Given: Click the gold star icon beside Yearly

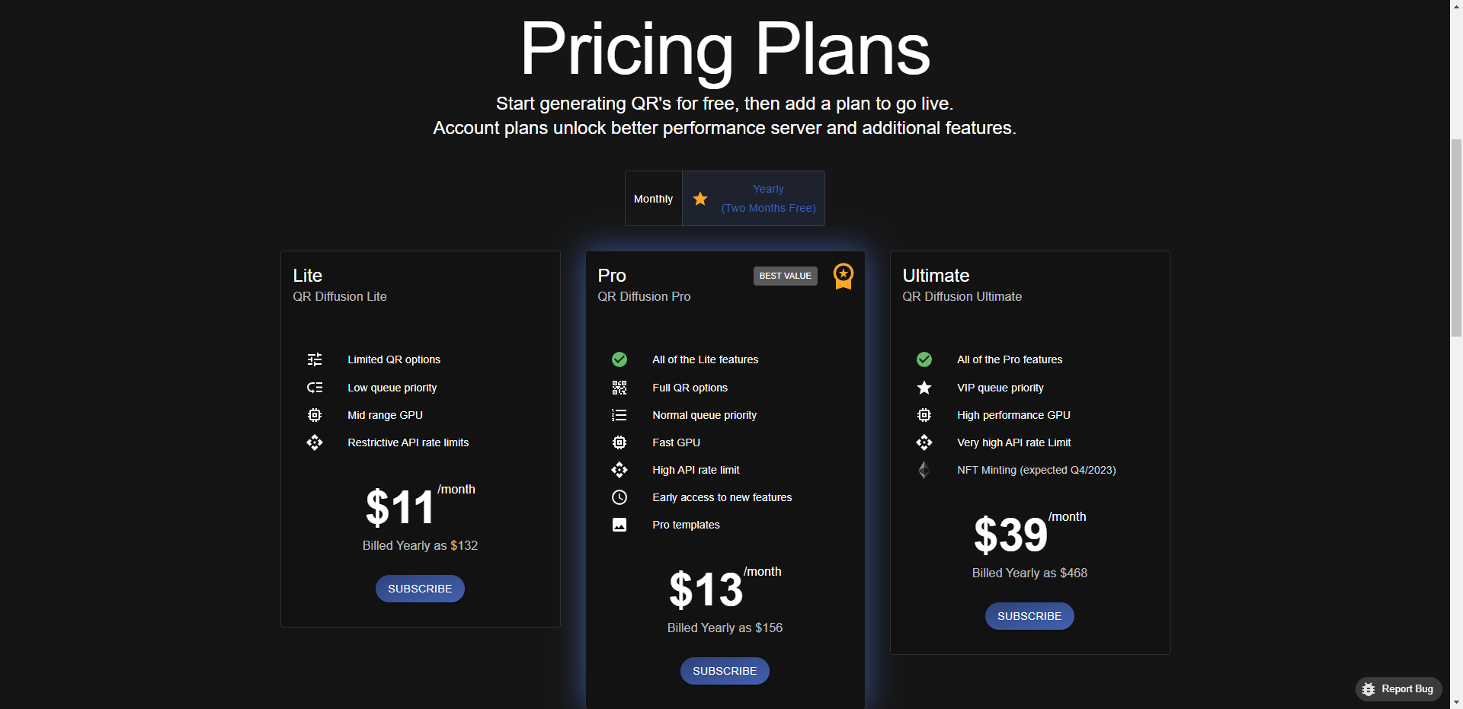Looking at the screenshot, I should tap(700, 199).
